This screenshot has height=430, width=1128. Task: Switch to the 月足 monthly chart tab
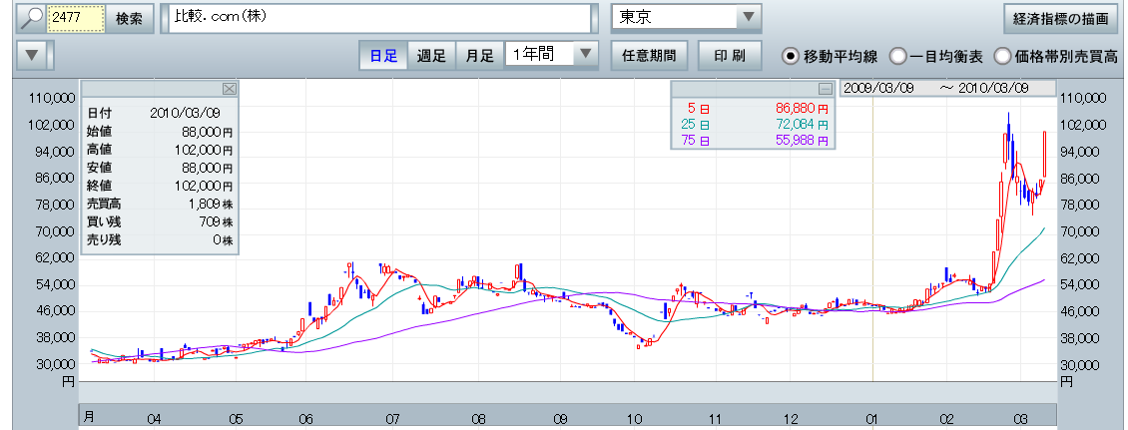click(479, 55)
